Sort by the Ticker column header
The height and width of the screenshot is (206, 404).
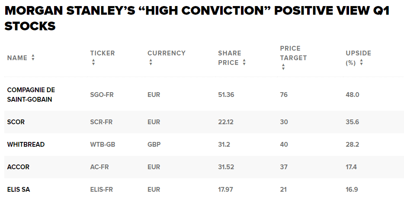pos(103,53)
